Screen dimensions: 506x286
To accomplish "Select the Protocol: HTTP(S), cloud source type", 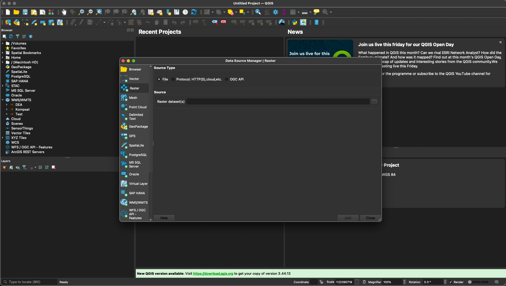I will [173, 79].
